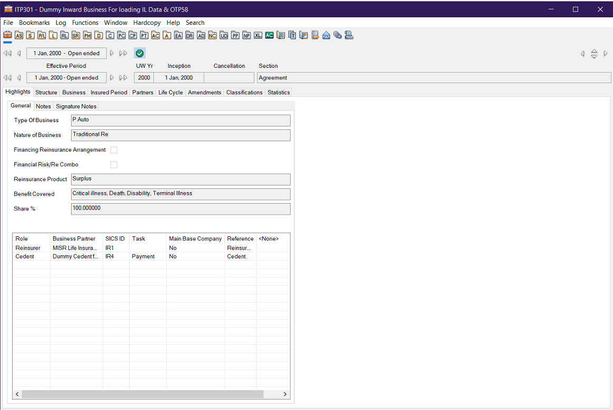Enable the Financing Reinsurance Arrangement checkbox
613x410 pixels.
tap(114, 149)
